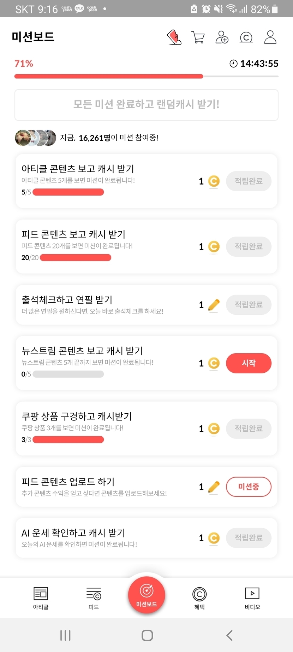Tap the 미션보드 center target button
Screen dimensions: 293x652
point(146,595)
